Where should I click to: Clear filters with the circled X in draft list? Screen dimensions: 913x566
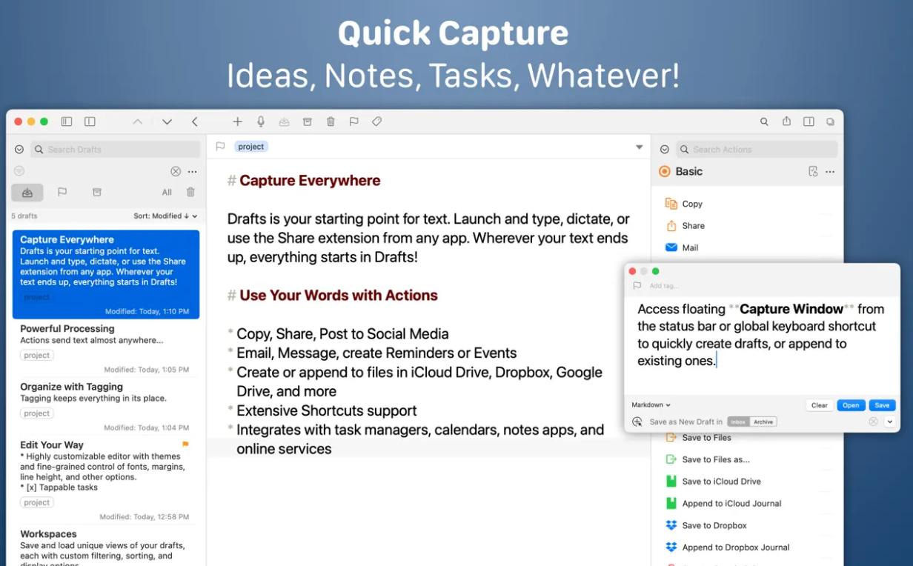click(x=176, y=171)
